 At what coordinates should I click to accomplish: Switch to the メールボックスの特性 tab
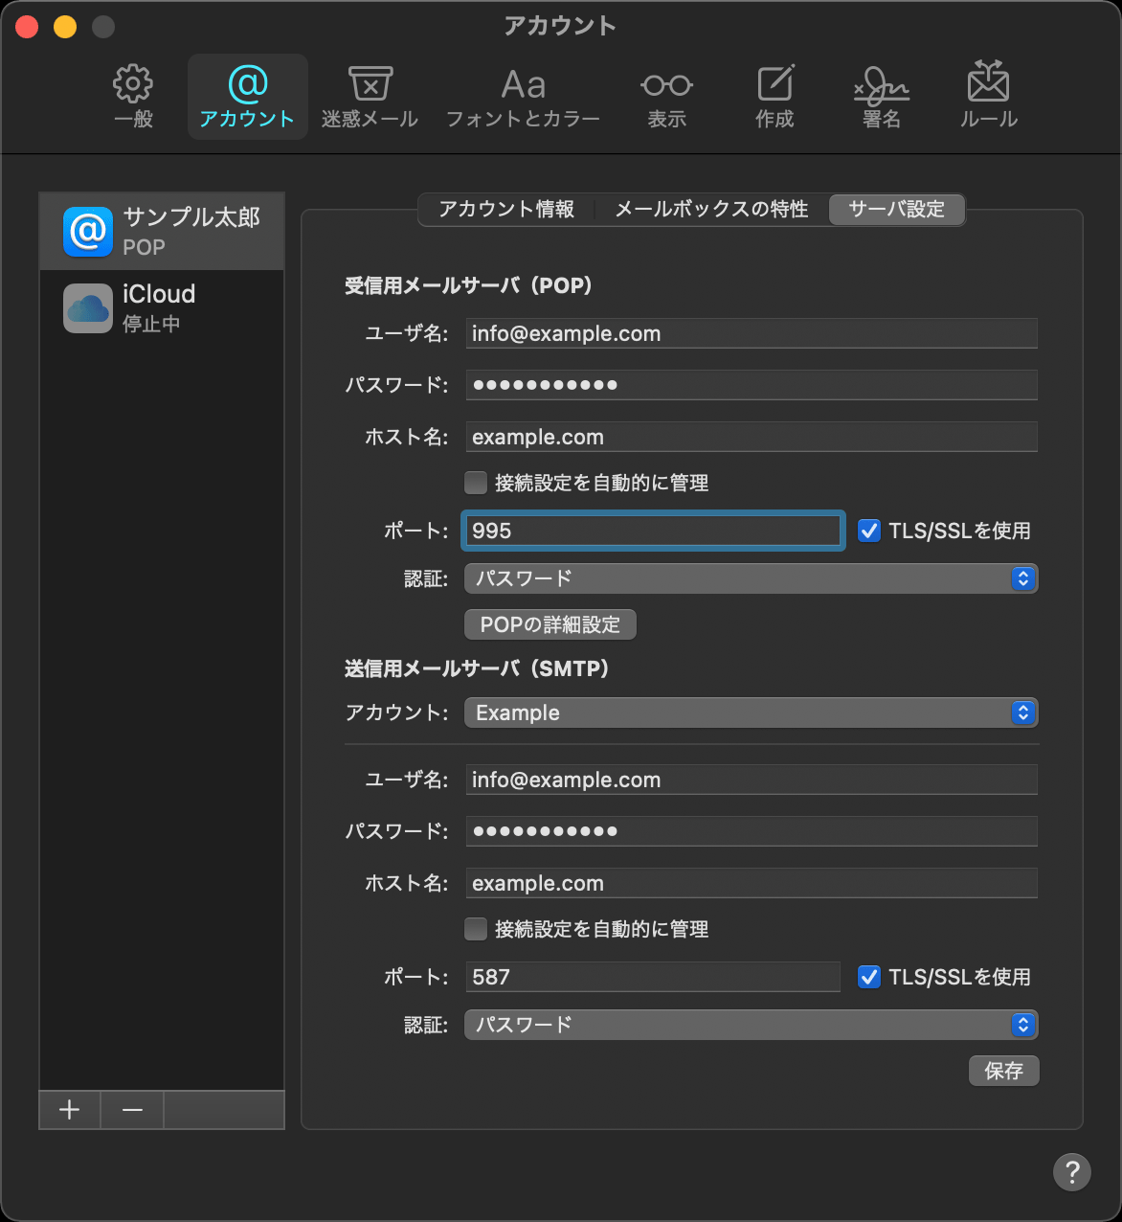[711, 209]
